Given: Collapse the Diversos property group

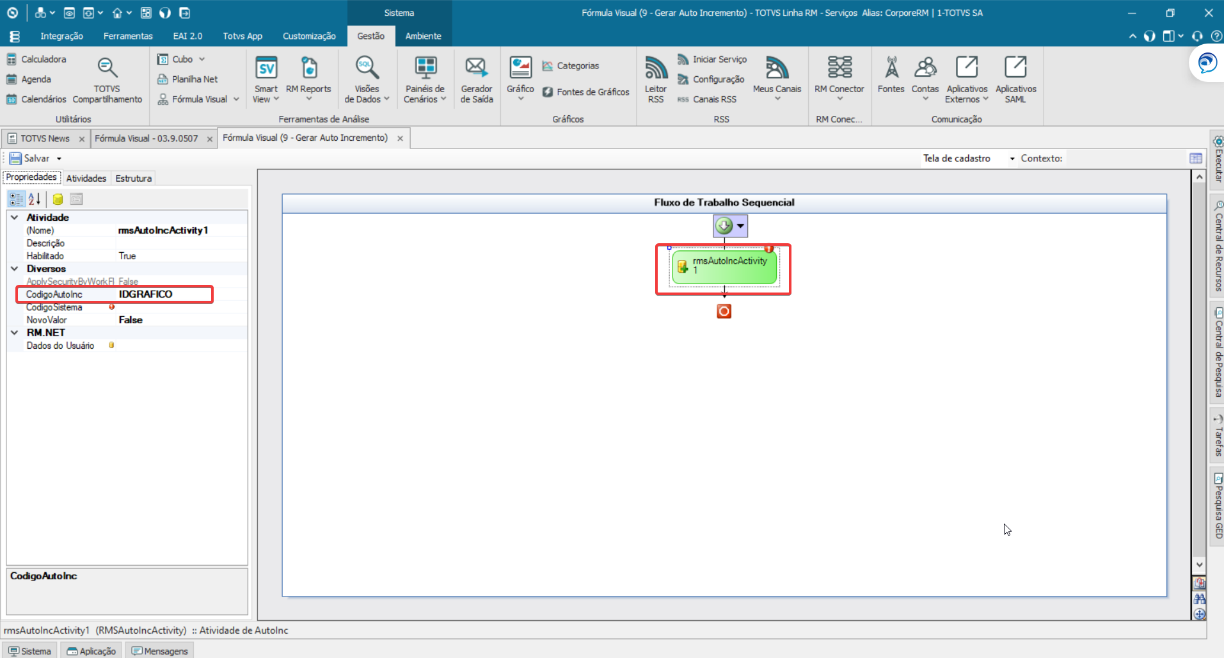Looking at the screenshot, I should [15, 269].
